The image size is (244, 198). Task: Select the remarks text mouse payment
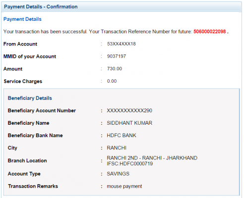pyautogui.click(x=124, y=186)
